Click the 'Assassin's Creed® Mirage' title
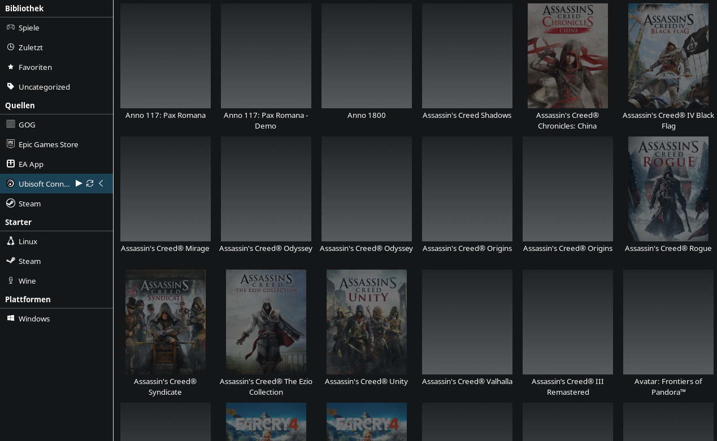 tap(165, 248)
